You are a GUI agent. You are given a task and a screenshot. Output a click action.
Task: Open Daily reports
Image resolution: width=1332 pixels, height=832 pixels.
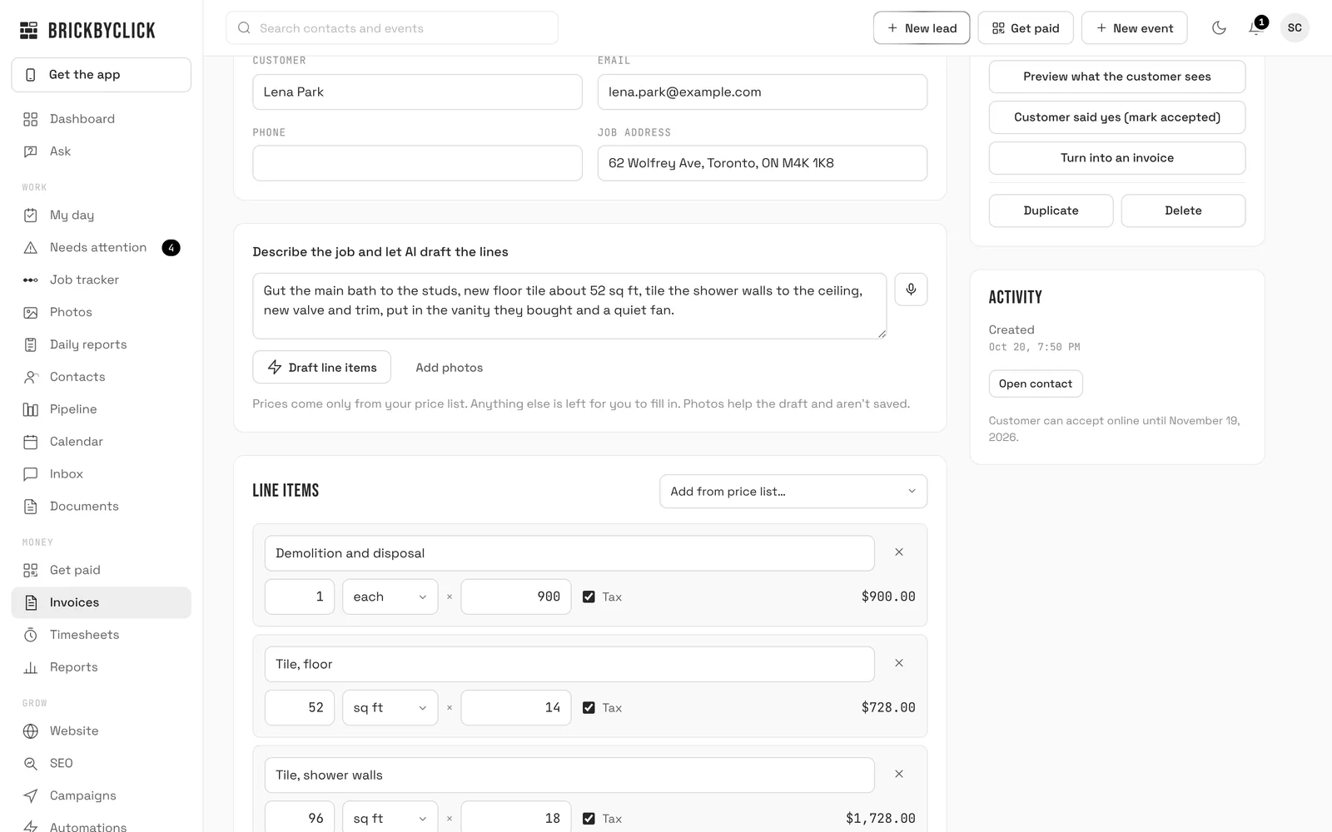(102, 344)
